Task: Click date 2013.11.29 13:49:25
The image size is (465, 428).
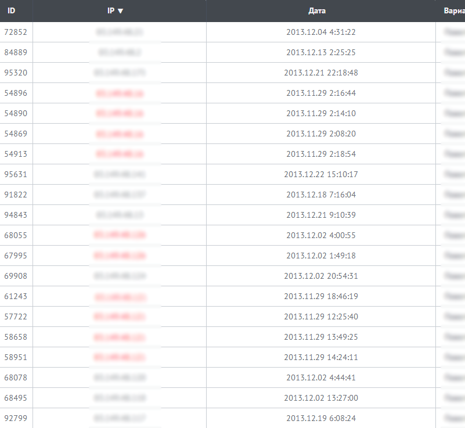Action: click(x=321, y=337)
